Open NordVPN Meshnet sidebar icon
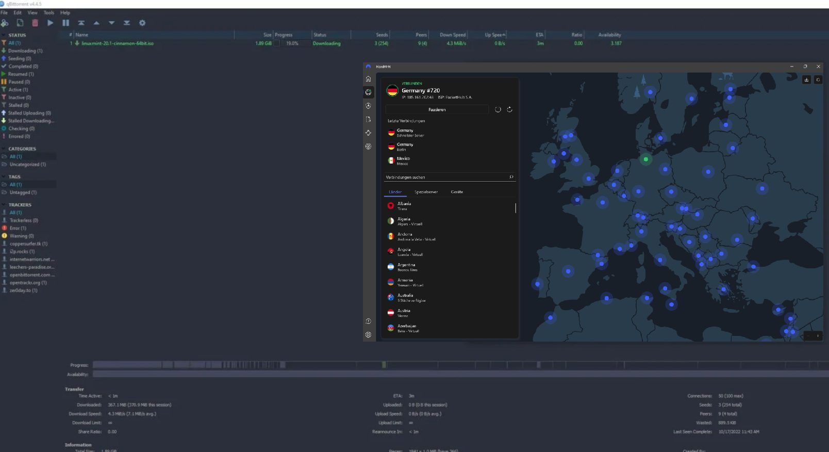This screenshot has width=829, height=452. (x=368, y=133)
